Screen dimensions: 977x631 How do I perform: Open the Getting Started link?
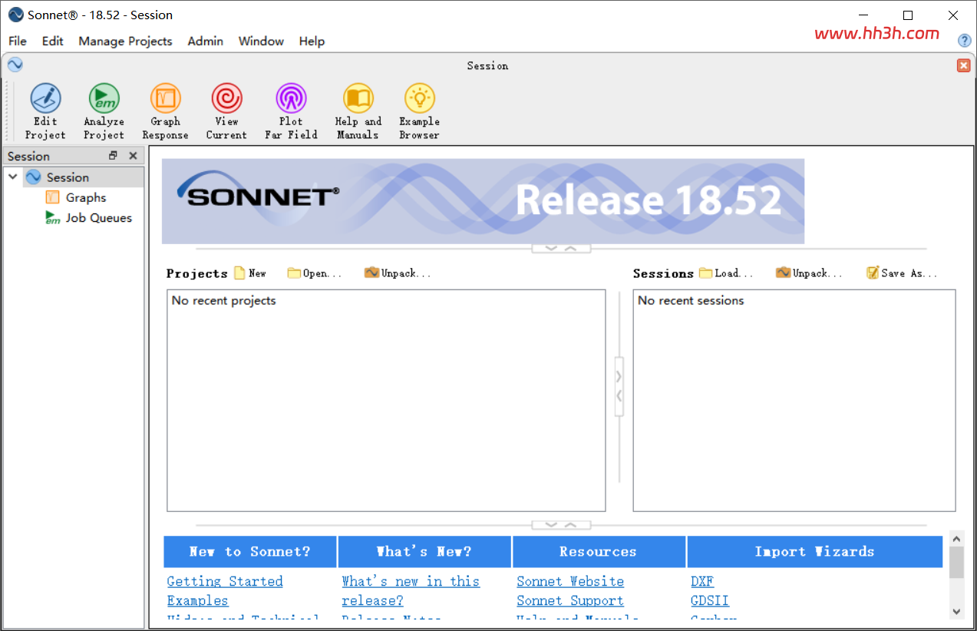[225, 581]
